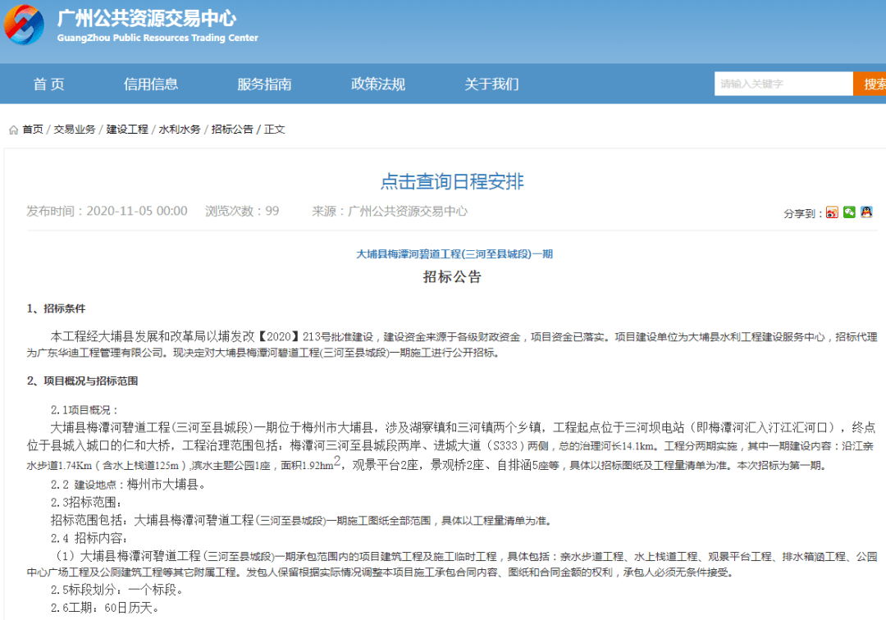Navigate to 水利水务 via breadcrumb
This screenshot has width=886, height=620.
pos(180,129)
